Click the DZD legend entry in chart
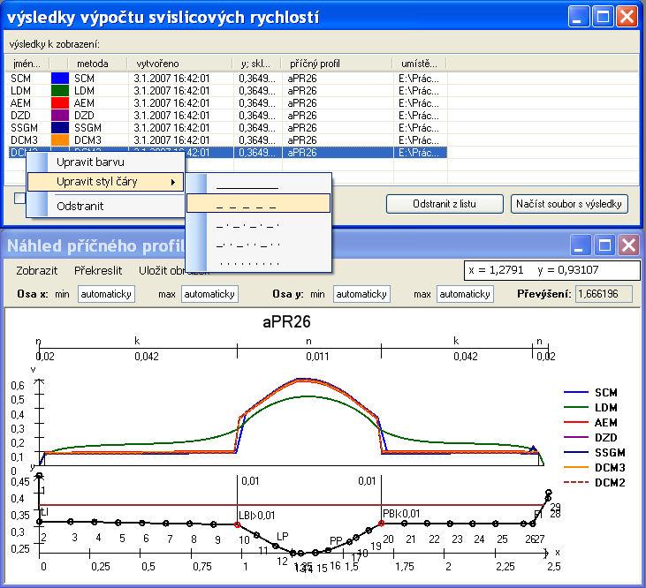646x588 pixels. click(x=590, y=437)
